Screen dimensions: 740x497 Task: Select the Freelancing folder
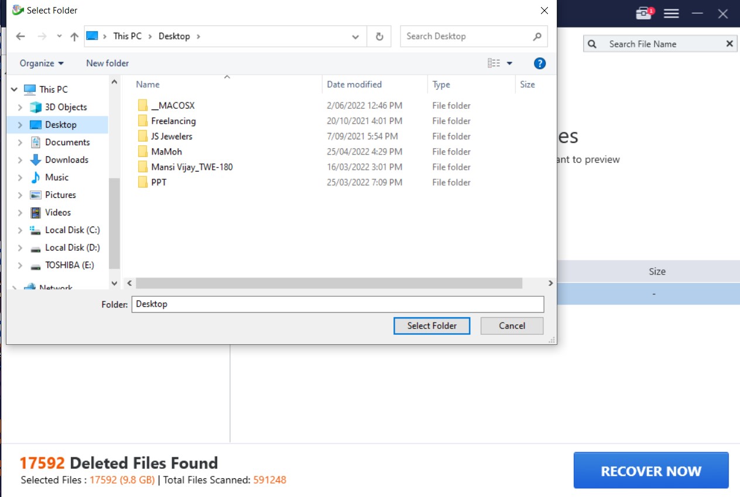point(173,121)
